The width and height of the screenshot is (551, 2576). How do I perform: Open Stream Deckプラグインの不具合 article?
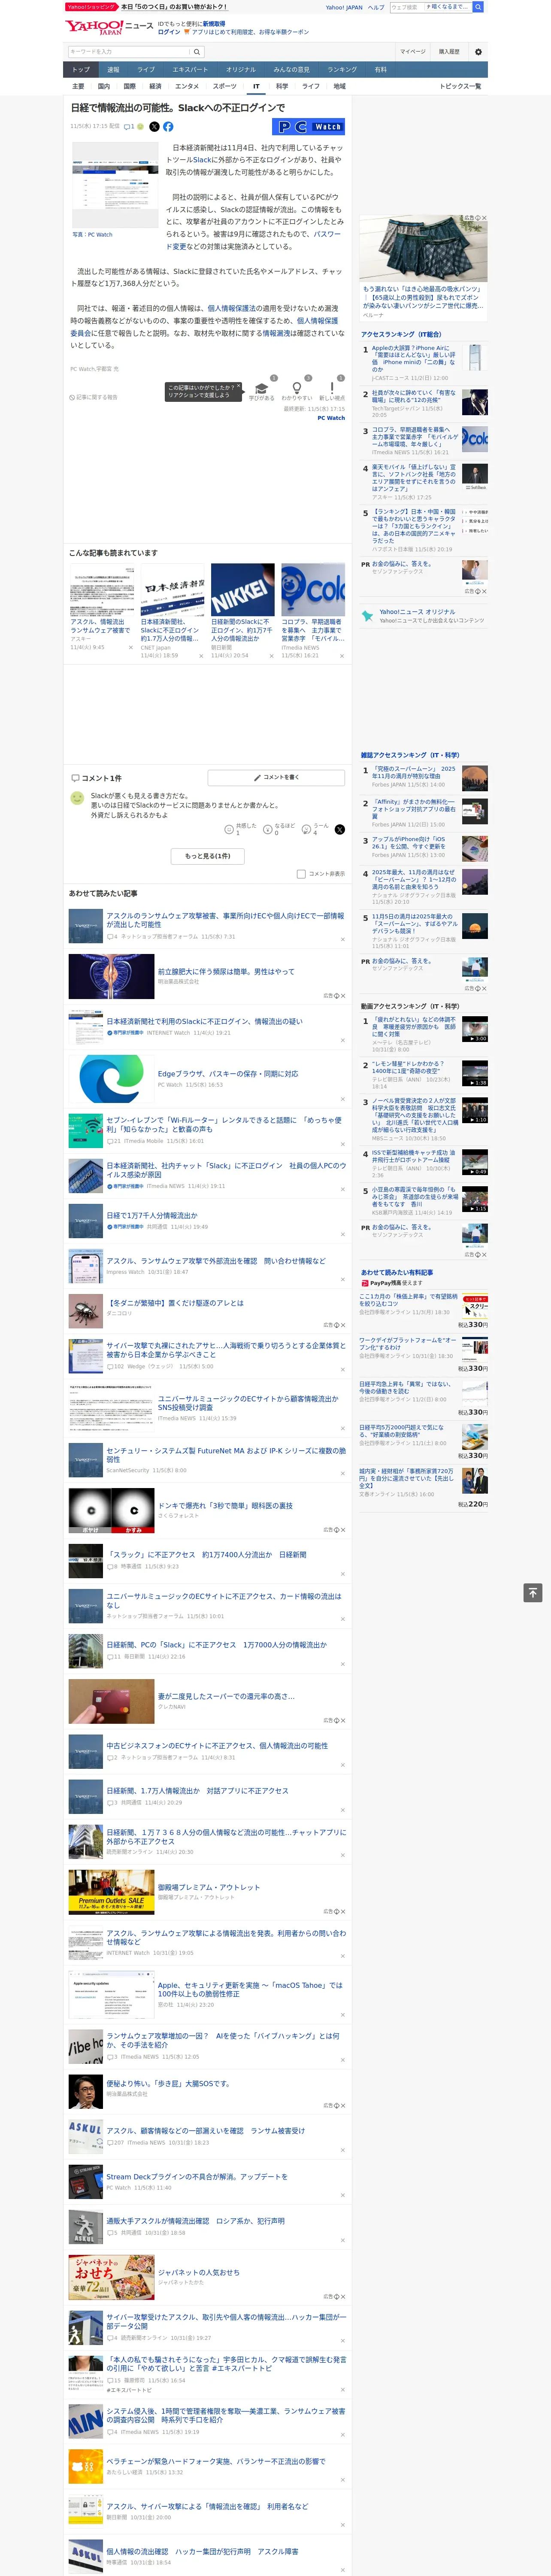tap(197, 2177)
